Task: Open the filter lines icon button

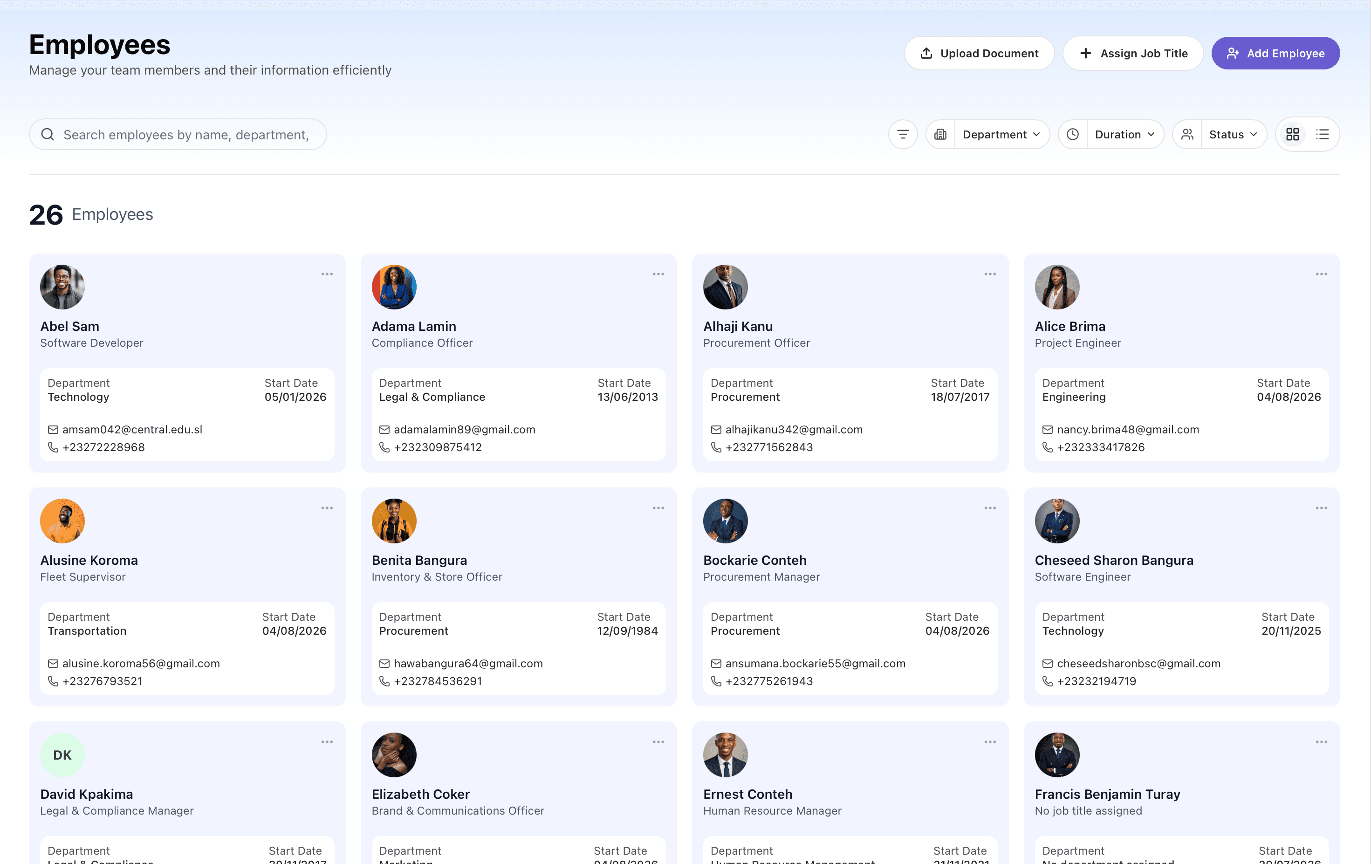Action: pyautogui.click(x=903, y=134)
